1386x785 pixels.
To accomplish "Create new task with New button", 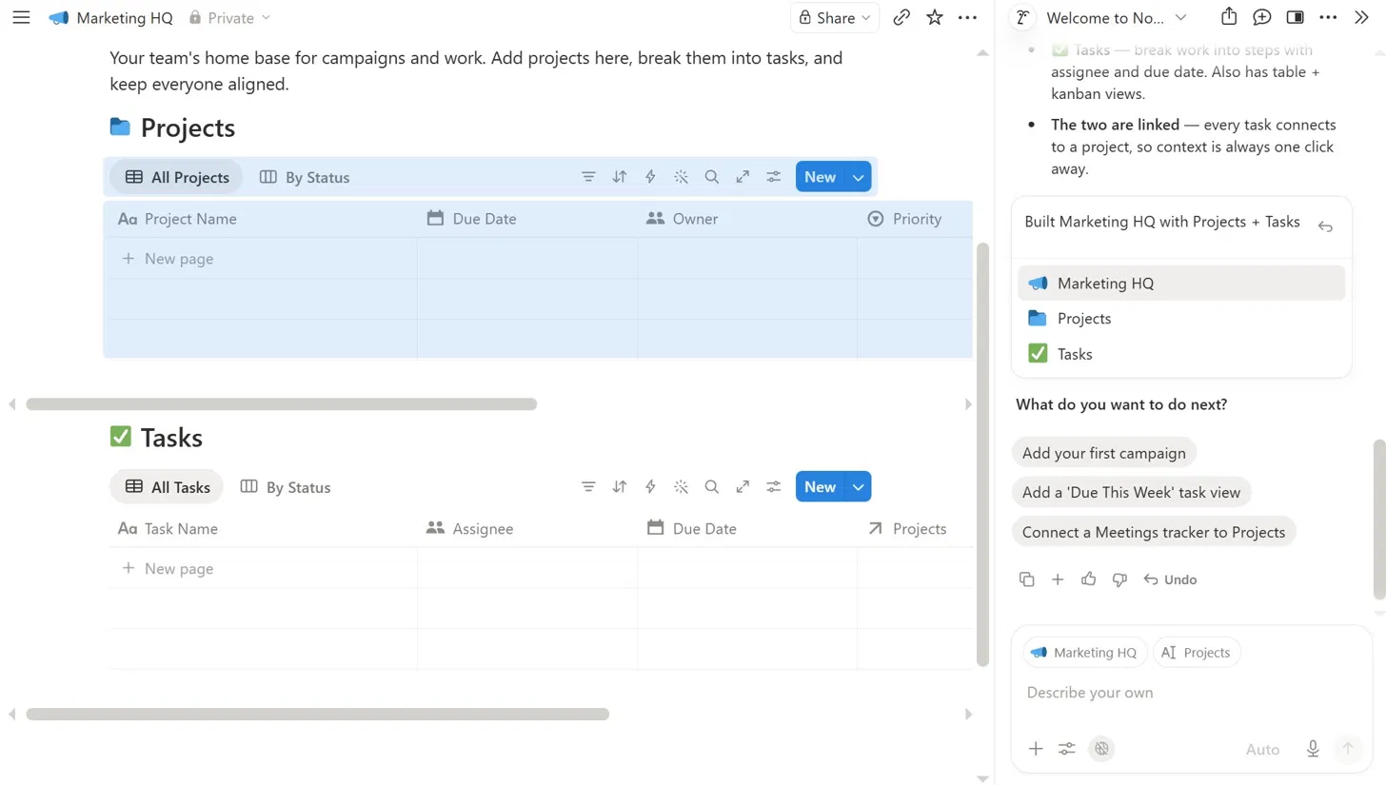I will pos(820,487).
